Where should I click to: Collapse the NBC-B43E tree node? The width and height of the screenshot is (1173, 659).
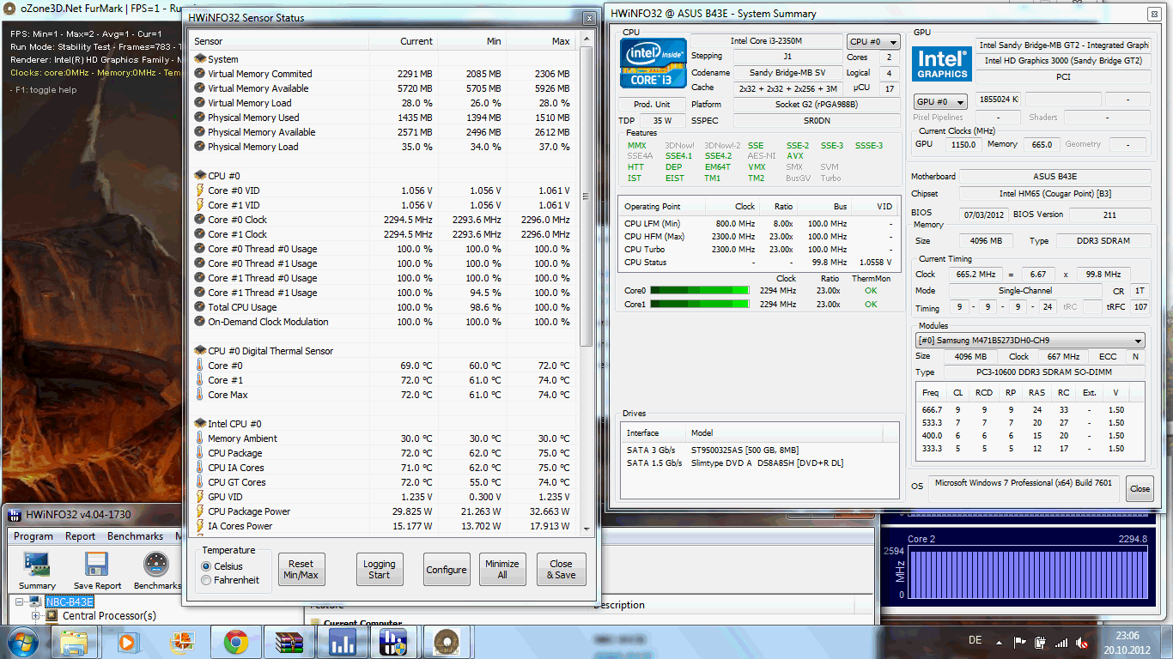(21, 602)
